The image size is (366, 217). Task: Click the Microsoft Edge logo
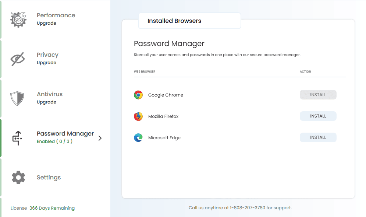[x=138, y=137]
